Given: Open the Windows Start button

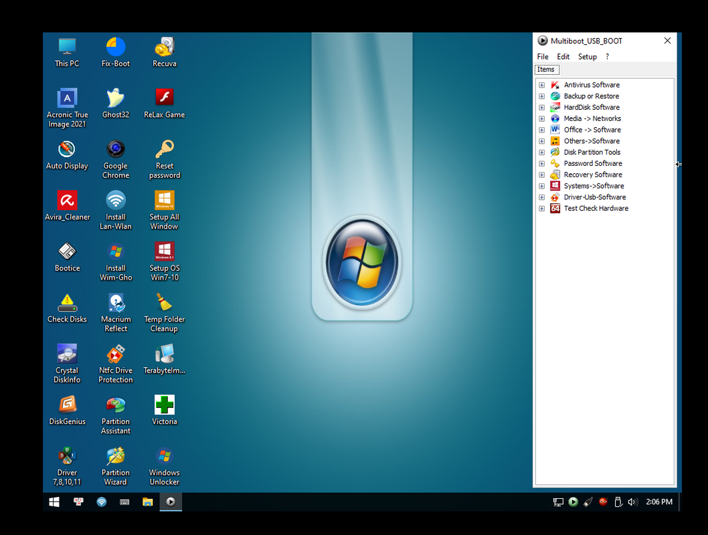Looking at the screenshot, I should (54, 502).
